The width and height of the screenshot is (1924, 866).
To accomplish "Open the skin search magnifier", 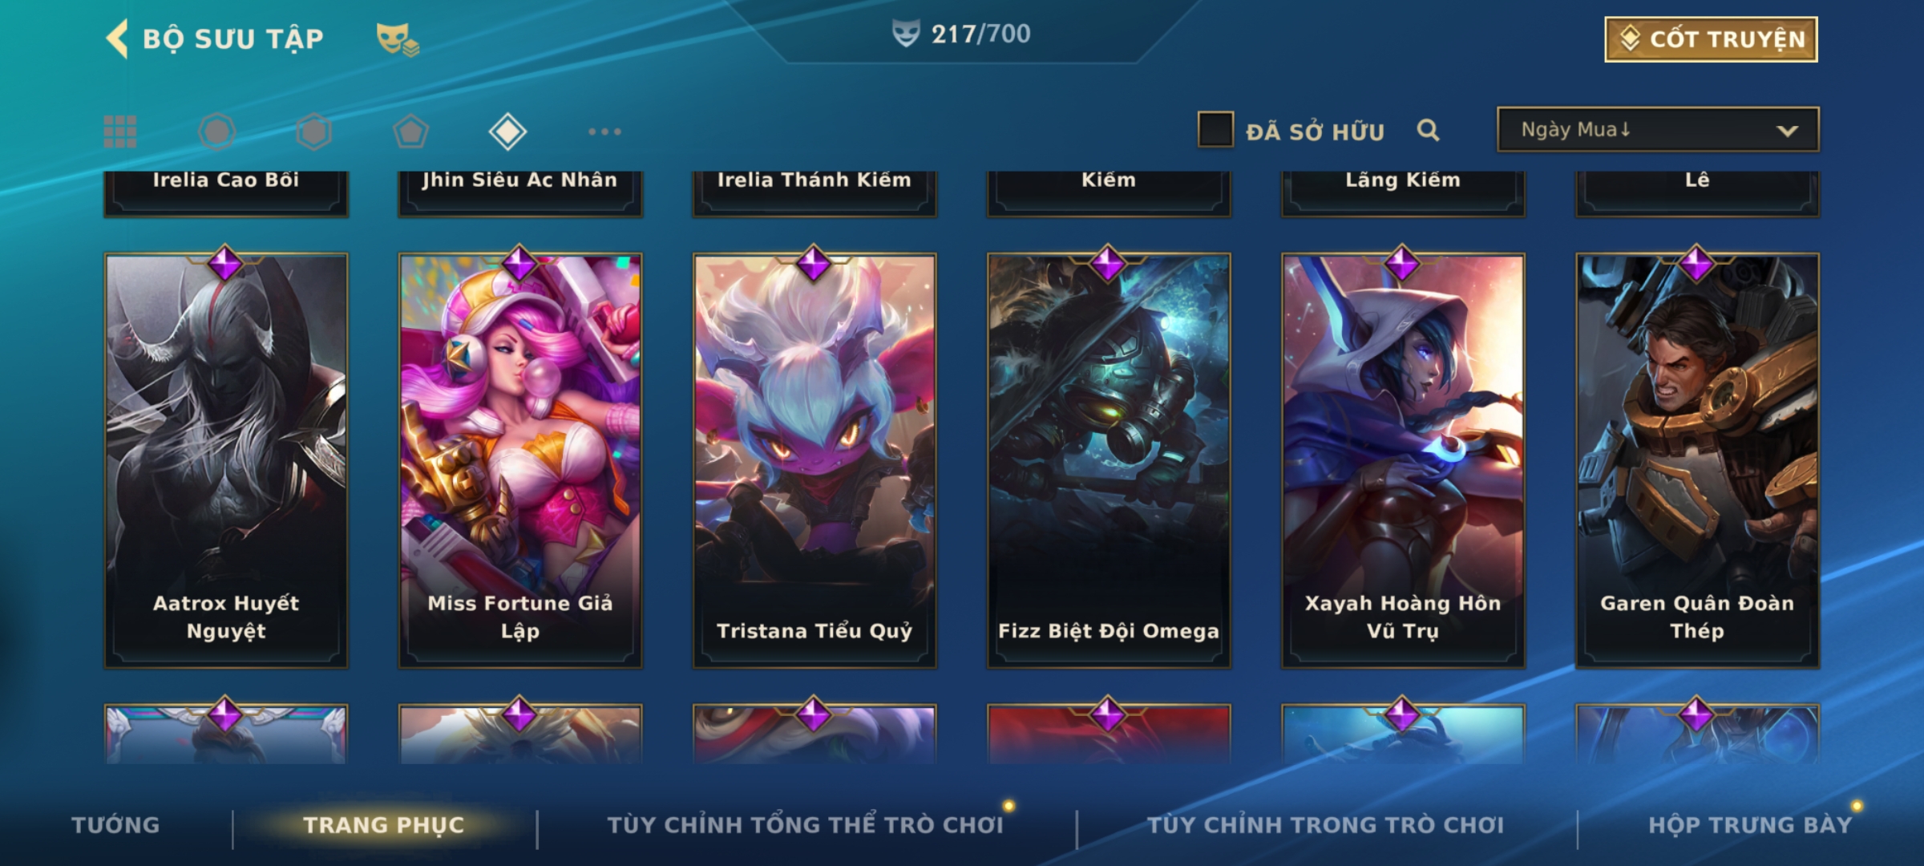I will (x=1428, y=130).
